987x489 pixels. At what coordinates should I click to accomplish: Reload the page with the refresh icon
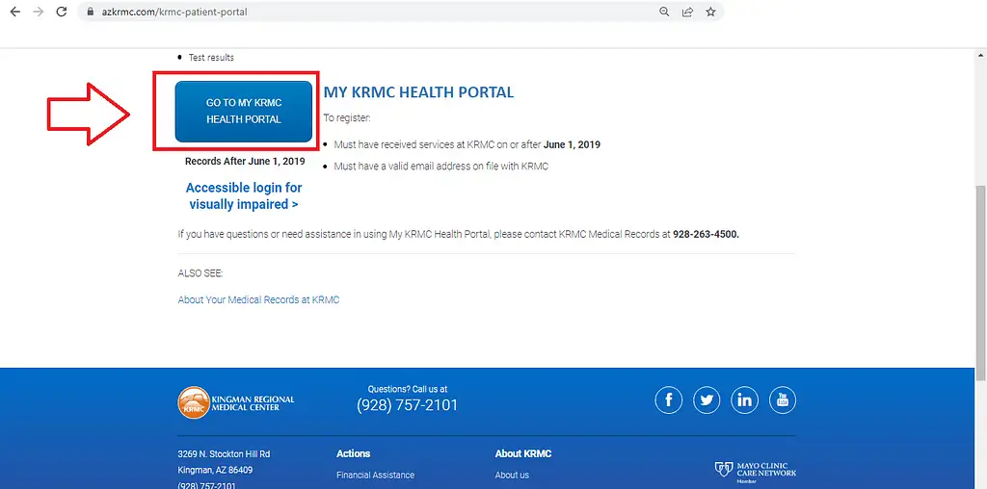pyautogui.click(x=61, y=12)
